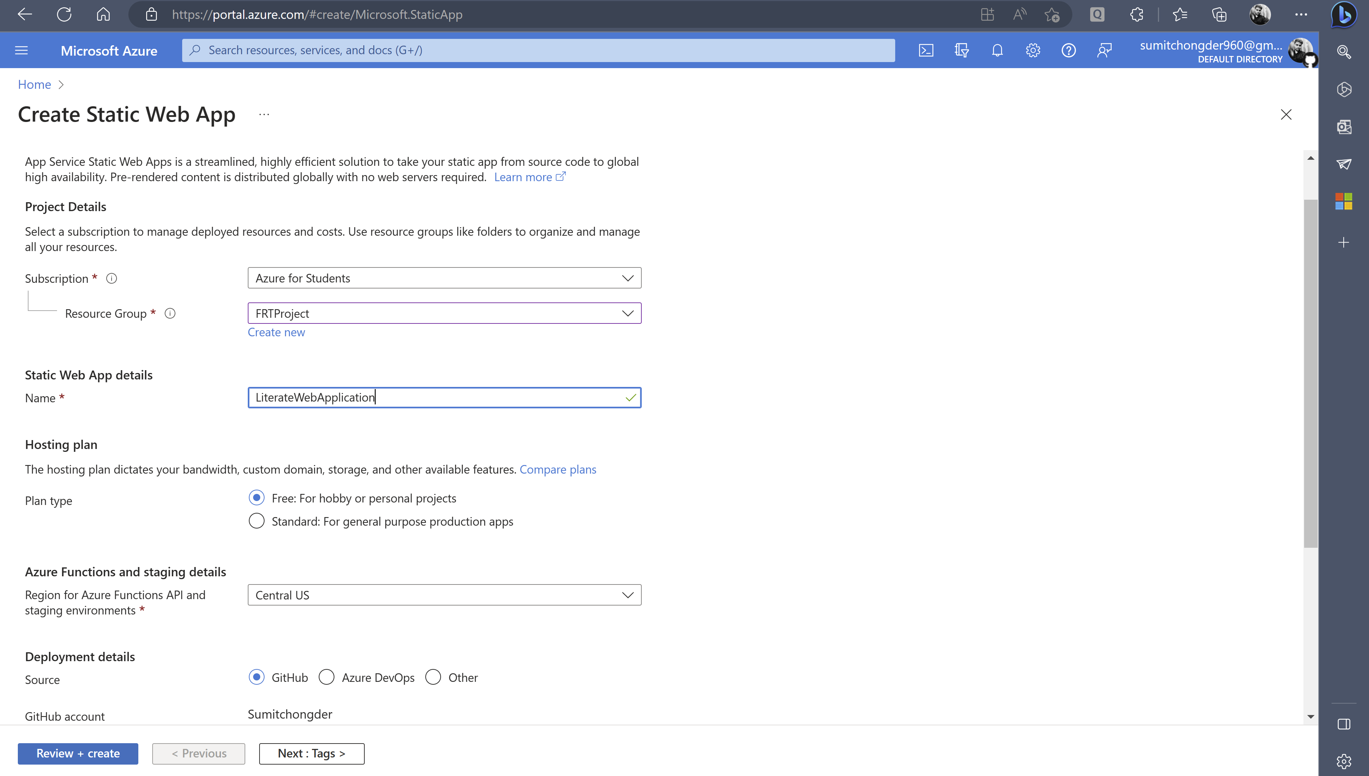Open Azure portal settings gear
Screen dimensions: 1369x776
[1033, 50]
